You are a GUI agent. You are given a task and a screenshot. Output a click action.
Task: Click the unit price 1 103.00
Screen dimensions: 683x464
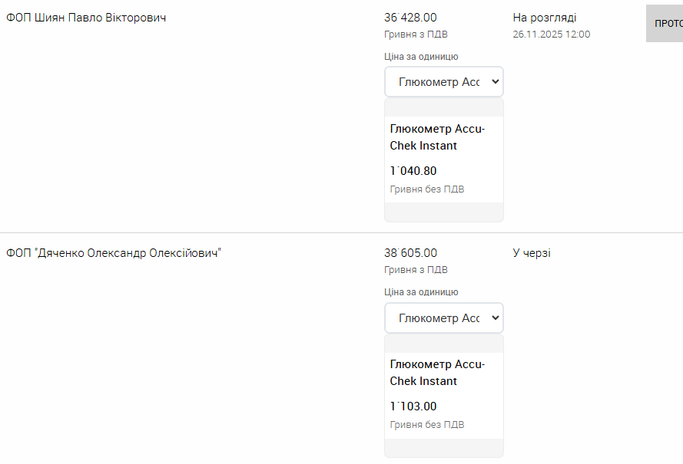point(413,406)
